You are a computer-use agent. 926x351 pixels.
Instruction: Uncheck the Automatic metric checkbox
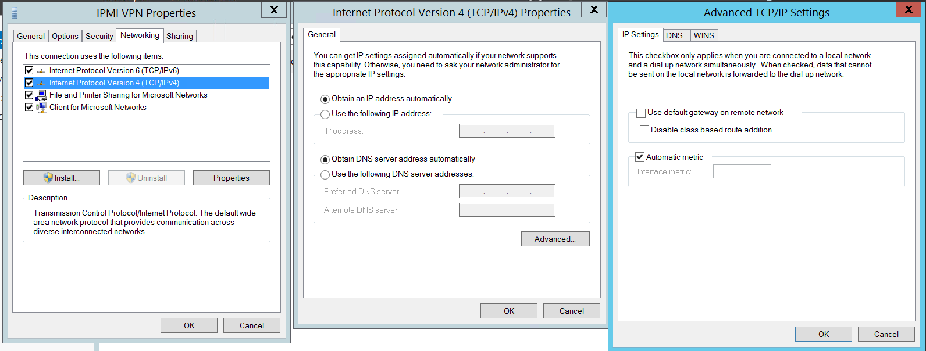pos(640,157)
